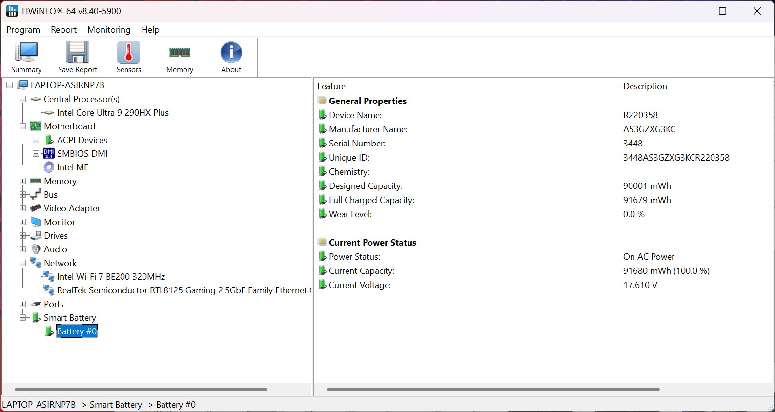Expand the Video Adapter node
Image resolution: width=775 pixels, height=412 pixels.
tap(22, 208)
